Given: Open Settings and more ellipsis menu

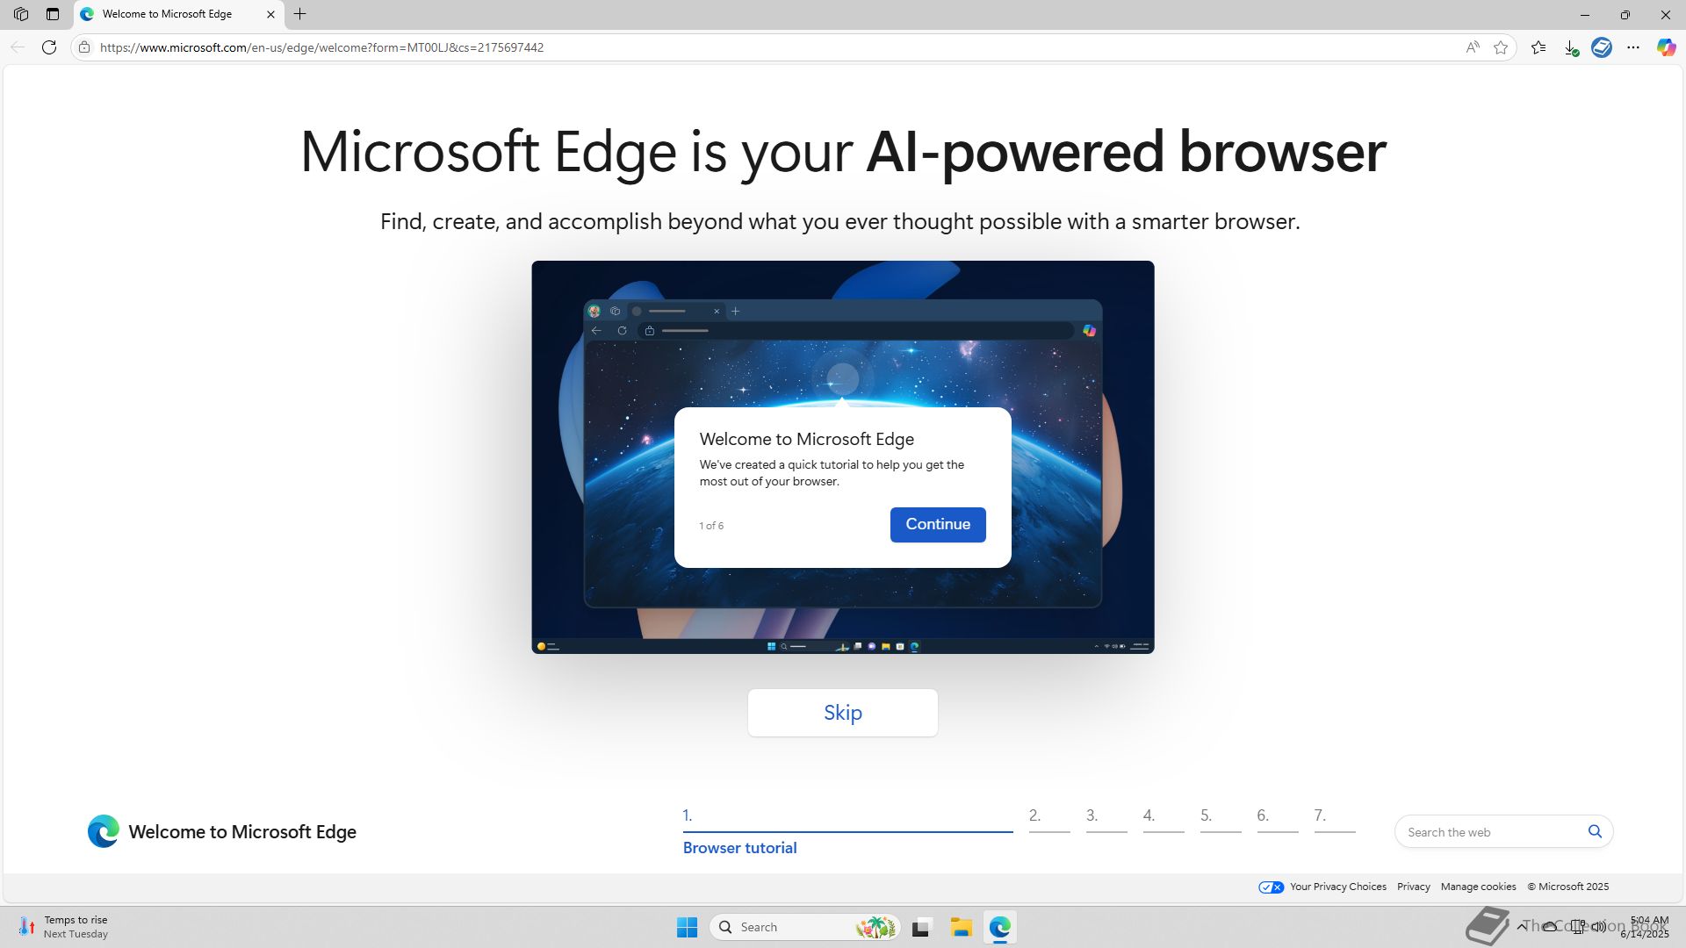Looking at the screenshot, I should pos(1633,47).
